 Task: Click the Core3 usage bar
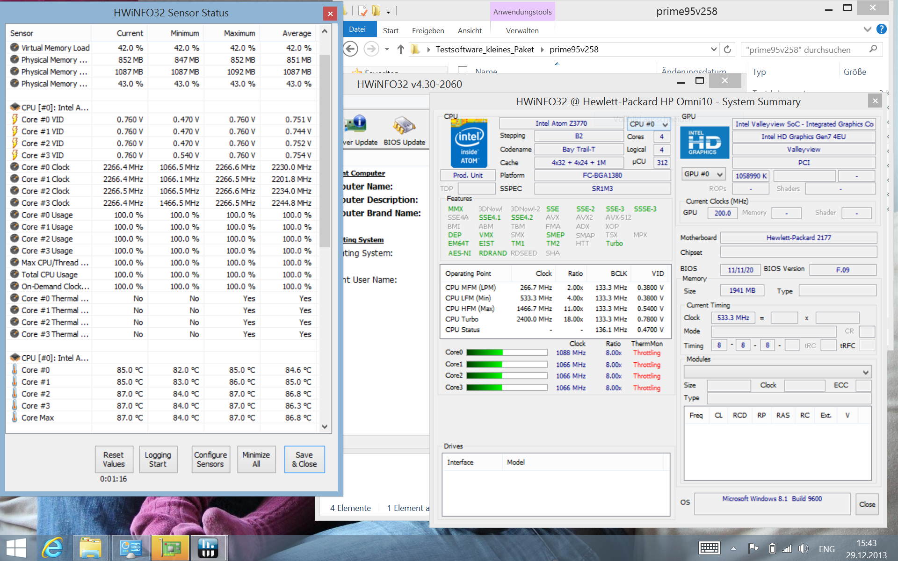click(x=507, y=387)
